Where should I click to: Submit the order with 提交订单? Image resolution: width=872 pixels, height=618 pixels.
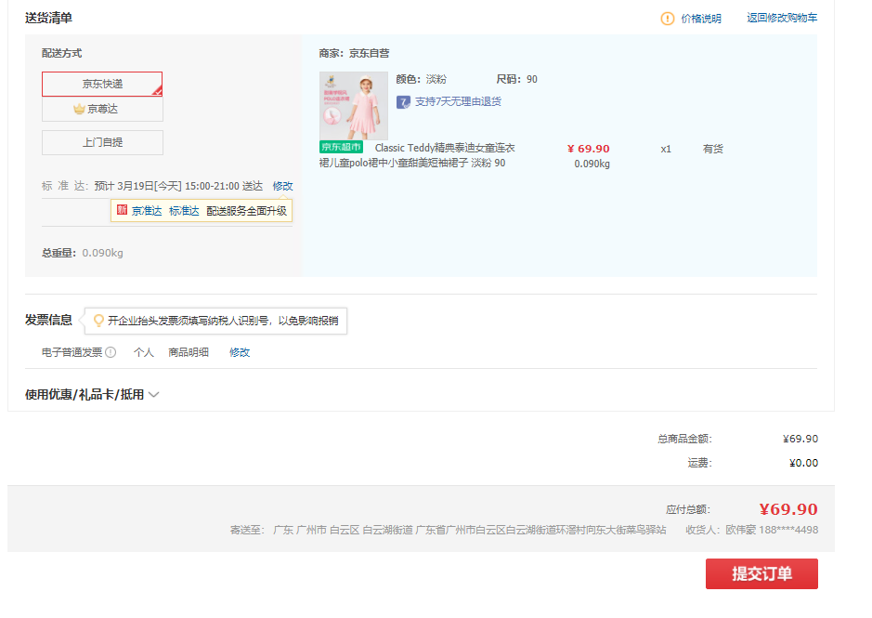pyautogui.click(x=761, y=573)
